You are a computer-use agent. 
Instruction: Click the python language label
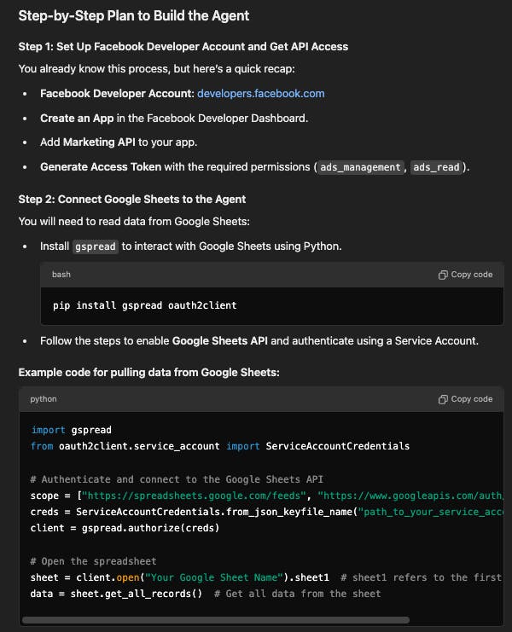coord(43,399)
